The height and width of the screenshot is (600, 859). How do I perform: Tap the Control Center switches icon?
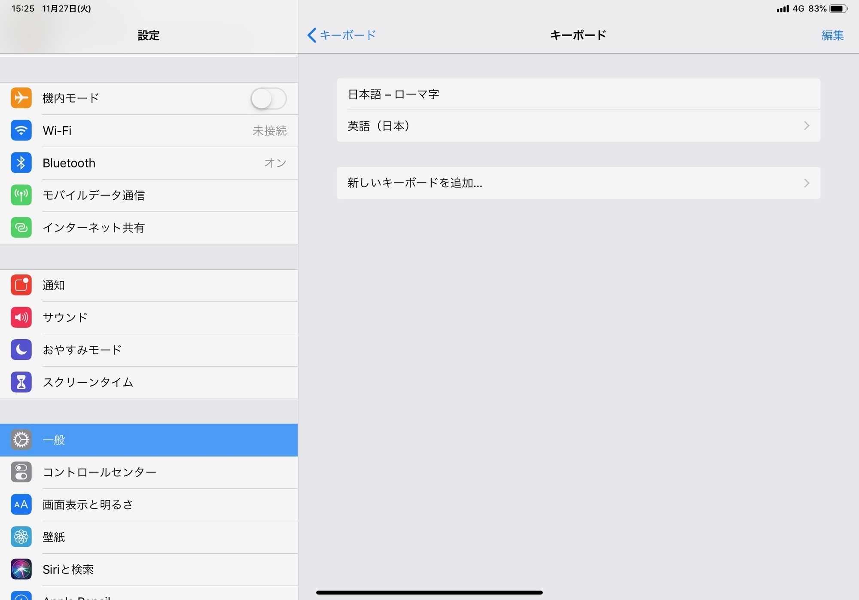point(21,472)
